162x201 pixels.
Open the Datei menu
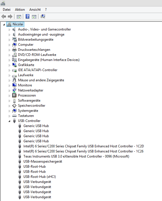coord(7,10)
